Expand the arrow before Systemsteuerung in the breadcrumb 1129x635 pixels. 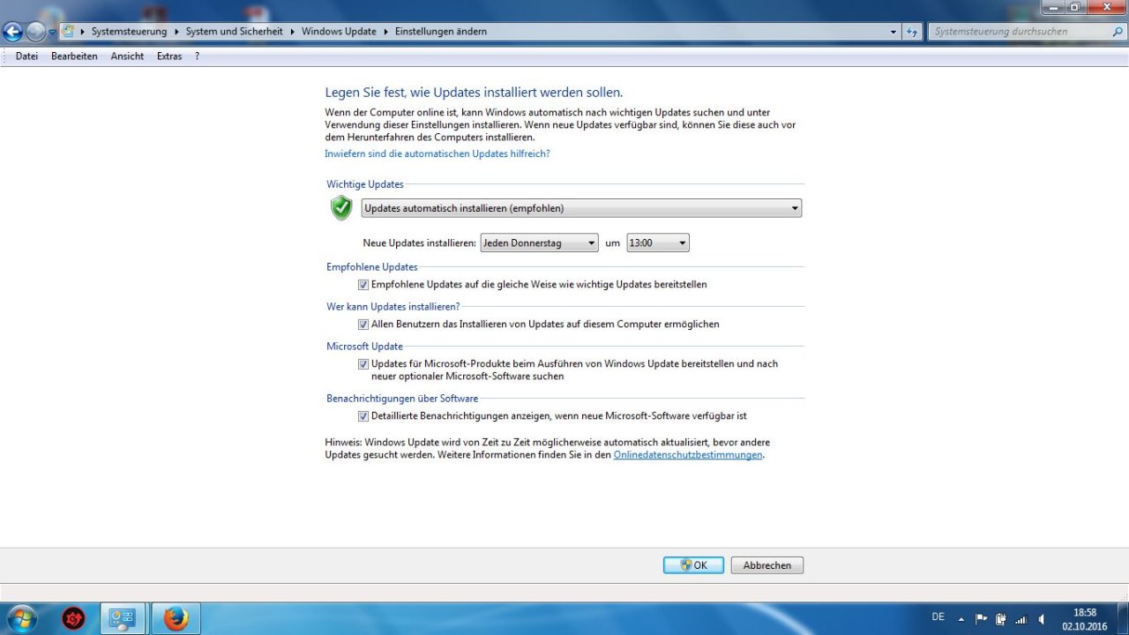(83, 32)
